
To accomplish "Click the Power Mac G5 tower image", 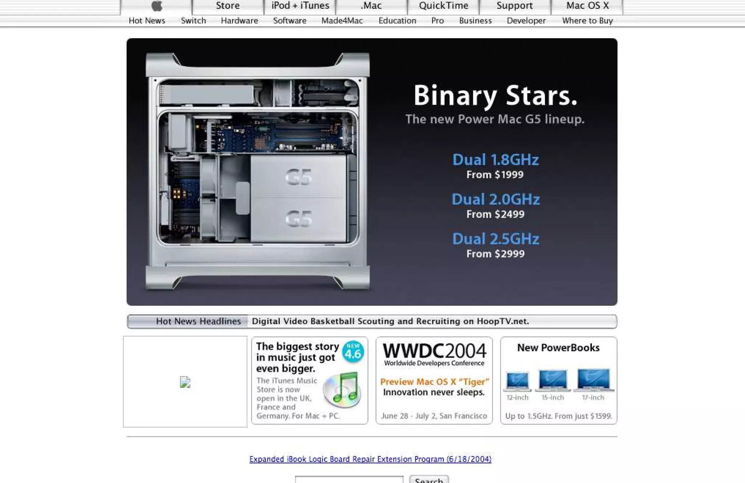I will tap(258, 171).
